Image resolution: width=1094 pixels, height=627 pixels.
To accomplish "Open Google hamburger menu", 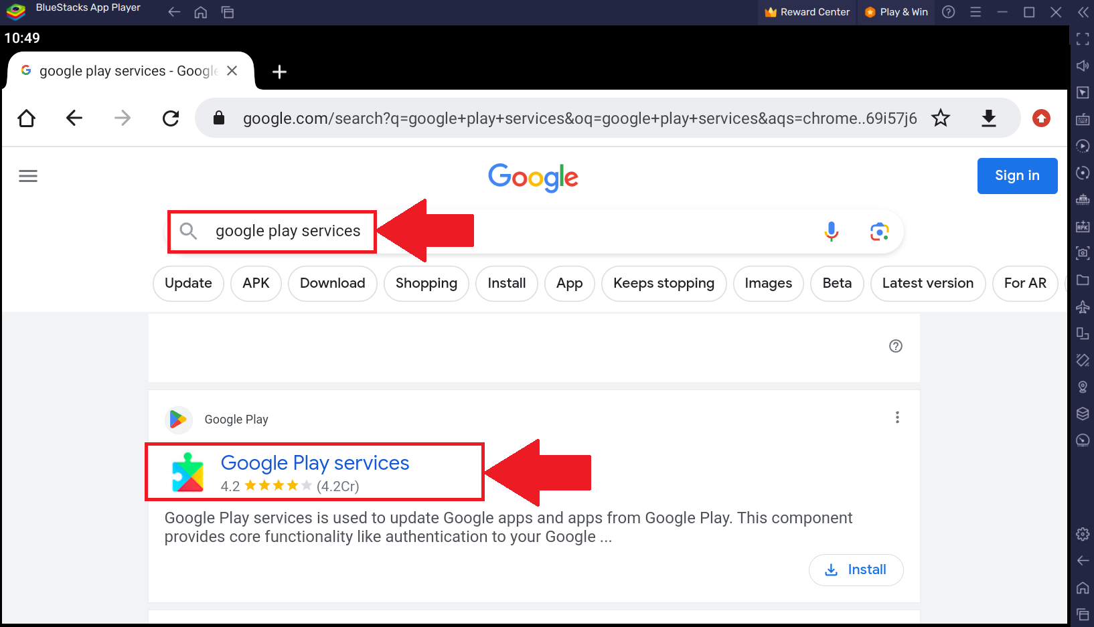I will [x=28, y=176].
